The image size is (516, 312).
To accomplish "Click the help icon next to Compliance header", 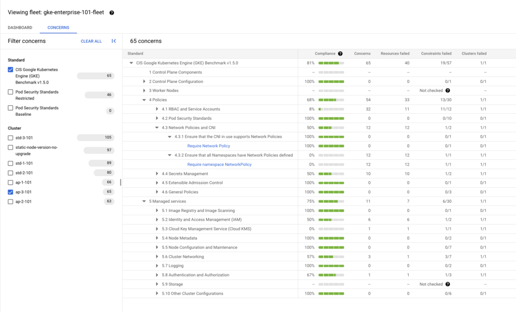I will [340, 53].
